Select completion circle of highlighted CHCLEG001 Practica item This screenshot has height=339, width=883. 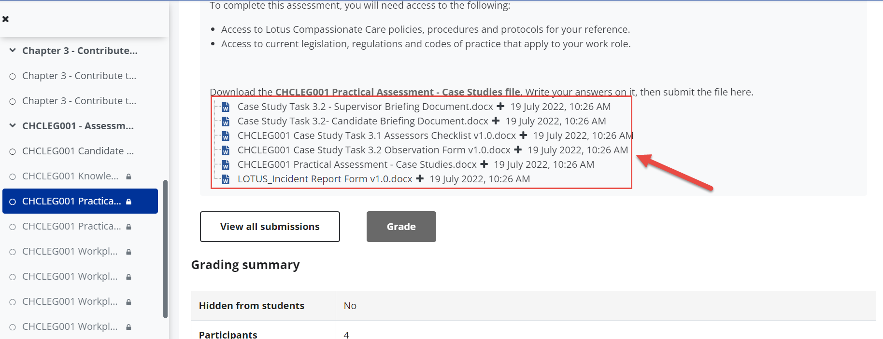tap(13, 202)
